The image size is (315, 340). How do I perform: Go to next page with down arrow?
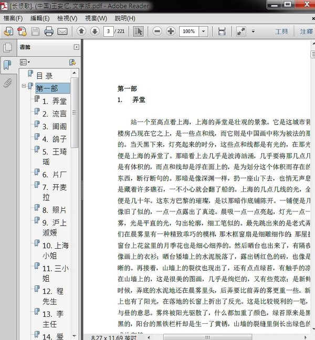[x=94, y=31]
